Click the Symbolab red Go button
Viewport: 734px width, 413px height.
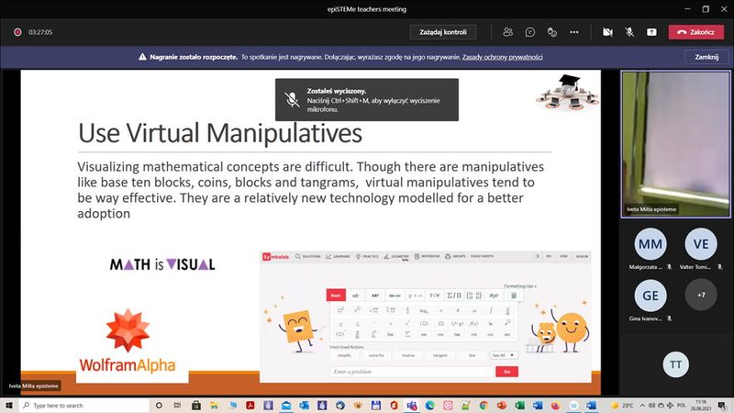coord(506,372)
